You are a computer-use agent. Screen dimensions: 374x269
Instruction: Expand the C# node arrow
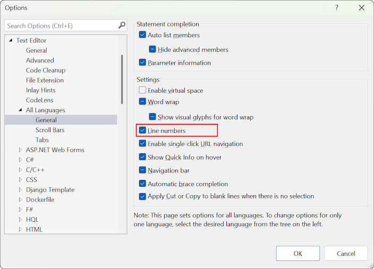[x=21, y=160]
